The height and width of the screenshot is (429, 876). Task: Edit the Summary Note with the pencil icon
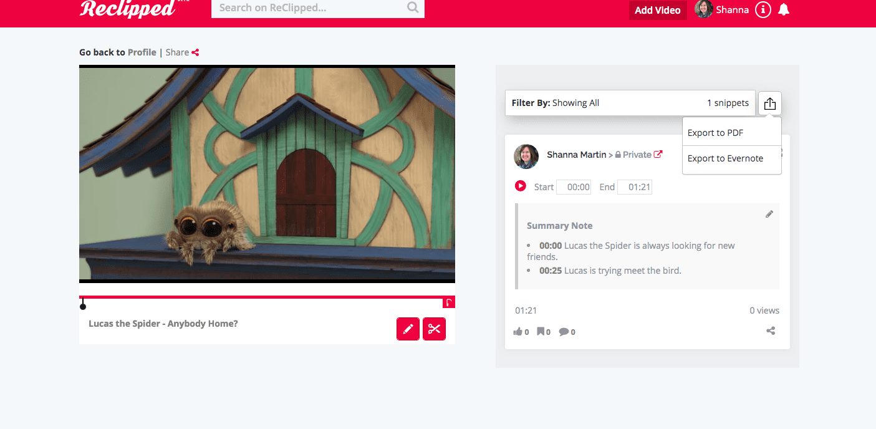point(769,214)
